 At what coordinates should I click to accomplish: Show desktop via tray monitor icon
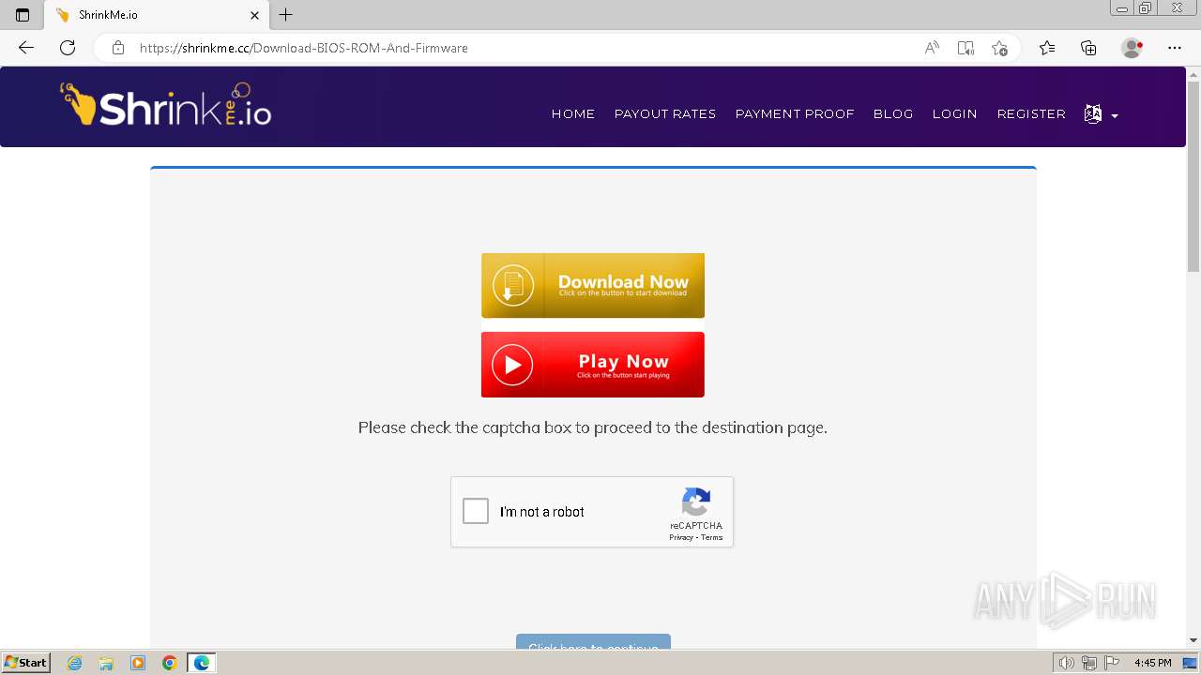[x=1190, y=663]
